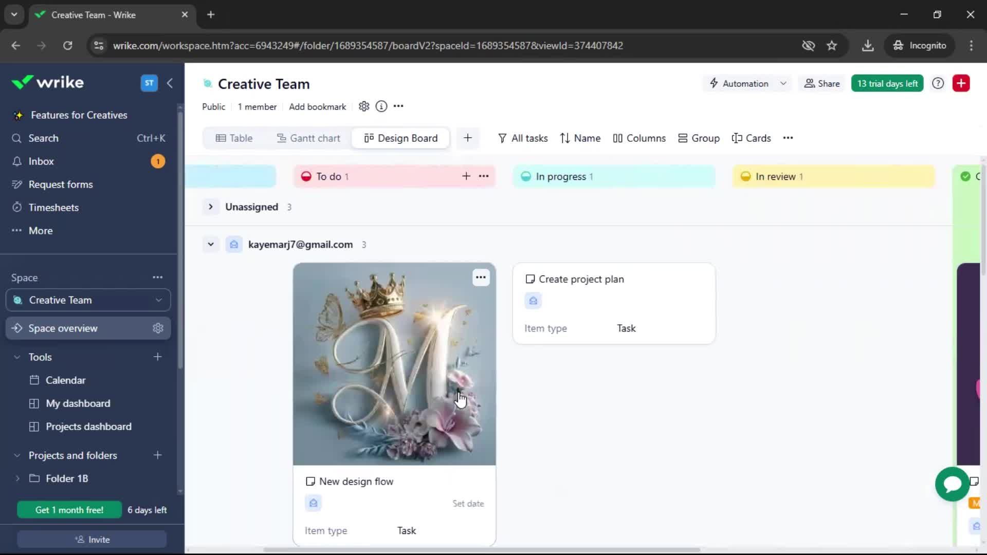This screenshot has height=555, width=987.
Task: Click the horizontal board scrollbar
Action: [x=482, y=550]
